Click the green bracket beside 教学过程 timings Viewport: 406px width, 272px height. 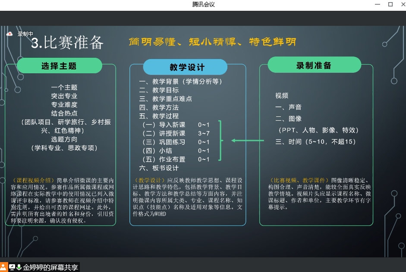click(x=221, y=141)
